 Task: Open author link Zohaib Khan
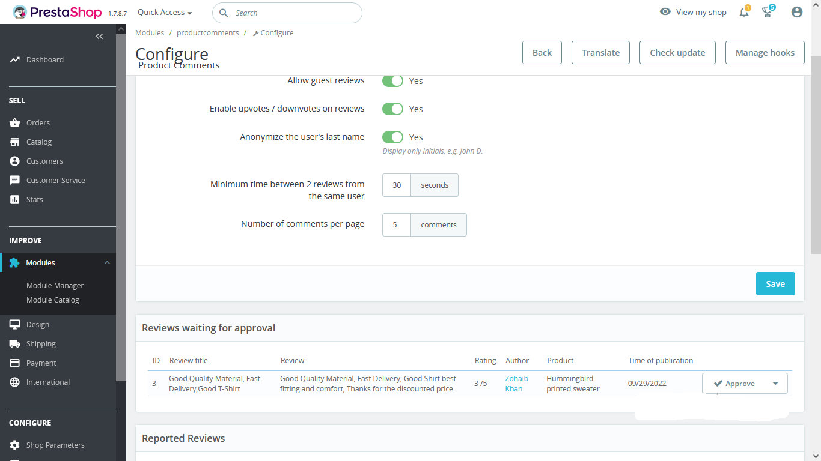[x=517, y=384]
